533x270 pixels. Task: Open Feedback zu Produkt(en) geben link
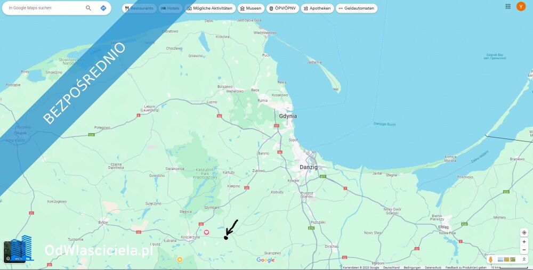tap(466, 268)
